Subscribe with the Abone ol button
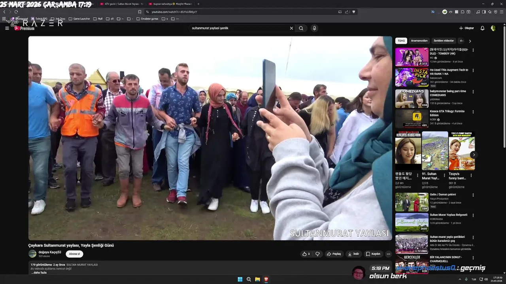This screenshot has height=284, width=506. coord(74,254)
